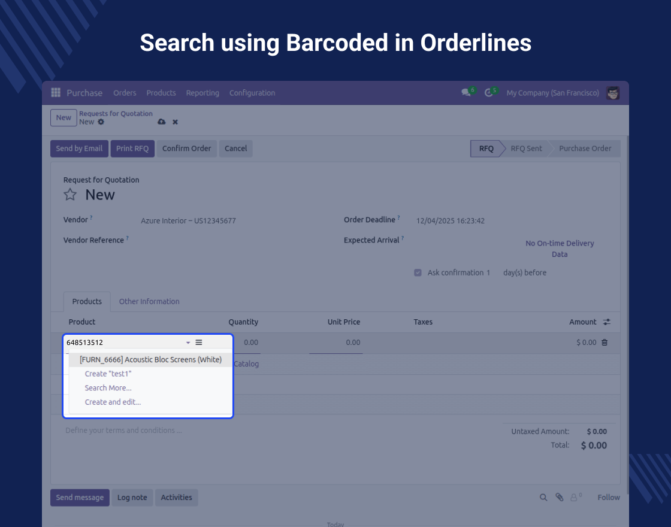
Task: Mark quotation as favorite with the star
Action: pyautogui.click(x=70, y=195)
